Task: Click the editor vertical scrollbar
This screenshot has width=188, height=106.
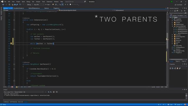Action: pos(167,41)
